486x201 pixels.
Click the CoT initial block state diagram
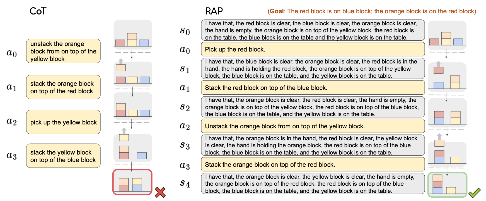[x=133, y=33]
